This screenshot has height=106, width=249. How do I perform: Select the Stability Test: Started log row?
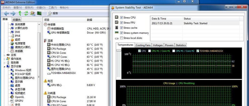tap(195, 23)
